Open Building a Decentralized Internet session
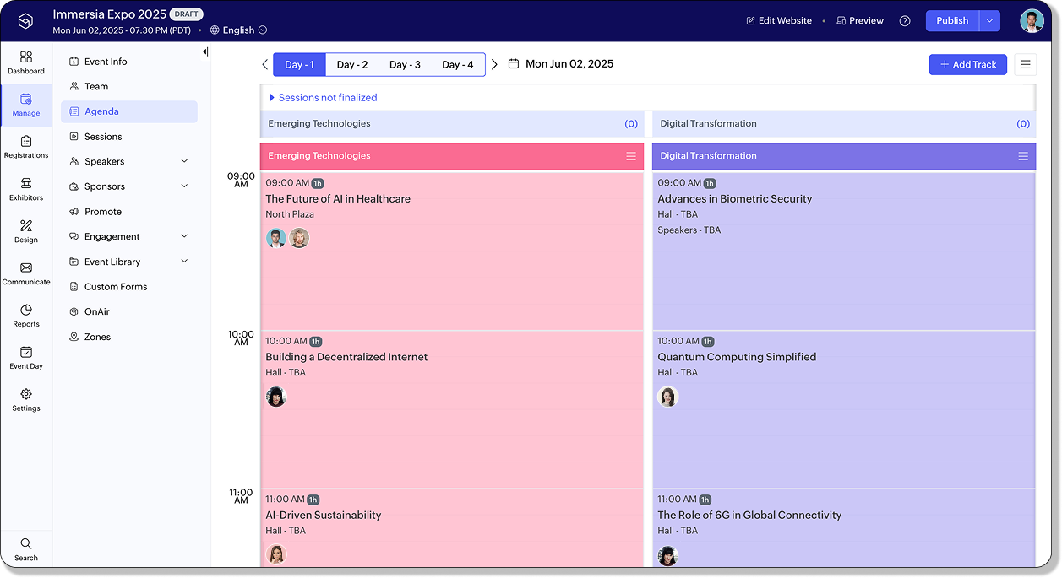Image resolution: width=1062 pixels, height=578 pixels. click(346, 357)
